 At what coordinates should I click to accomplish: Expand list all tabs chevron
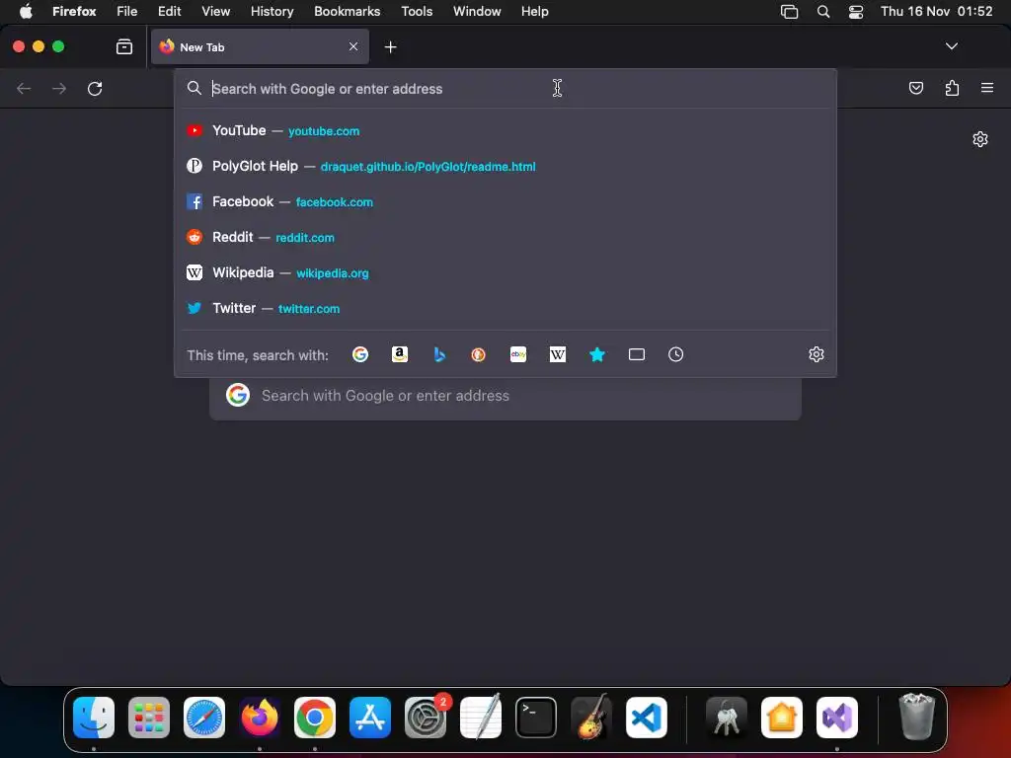952,46
